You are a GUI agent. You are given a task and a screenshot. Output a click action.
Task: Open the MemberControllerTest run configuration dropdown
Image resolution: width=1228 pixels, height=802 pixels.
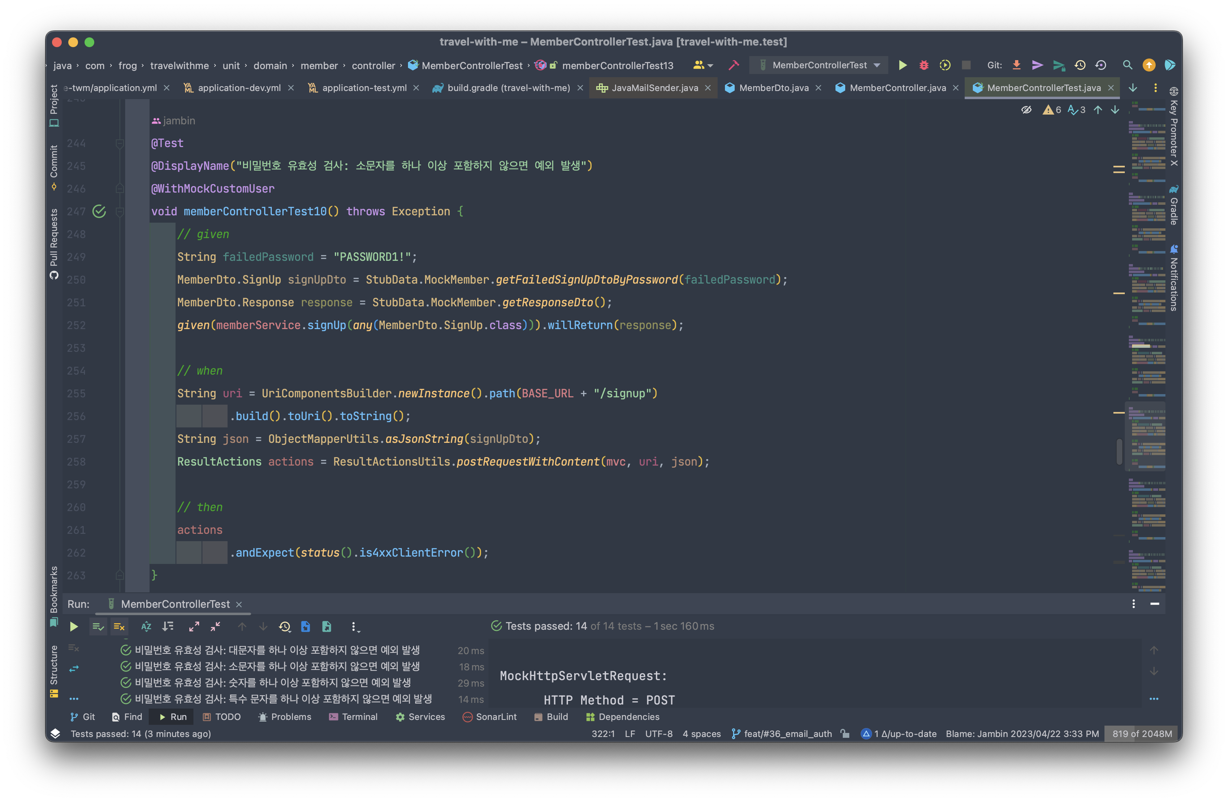[820, 65]
